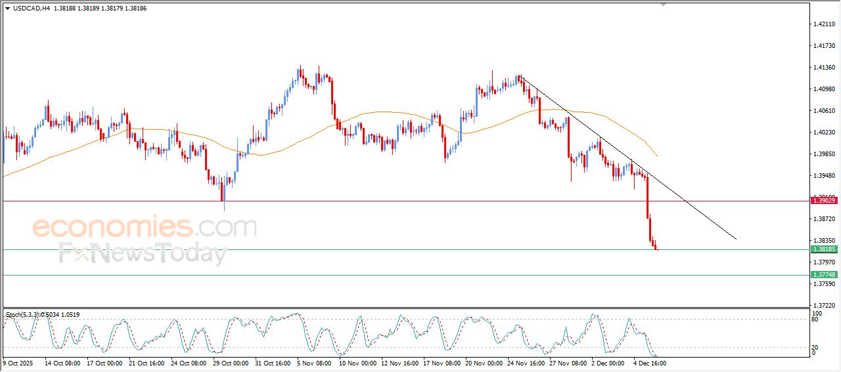Select the green 1.37748 price label
The height and width of the screenshot is (372, 841).
point(824,275)
